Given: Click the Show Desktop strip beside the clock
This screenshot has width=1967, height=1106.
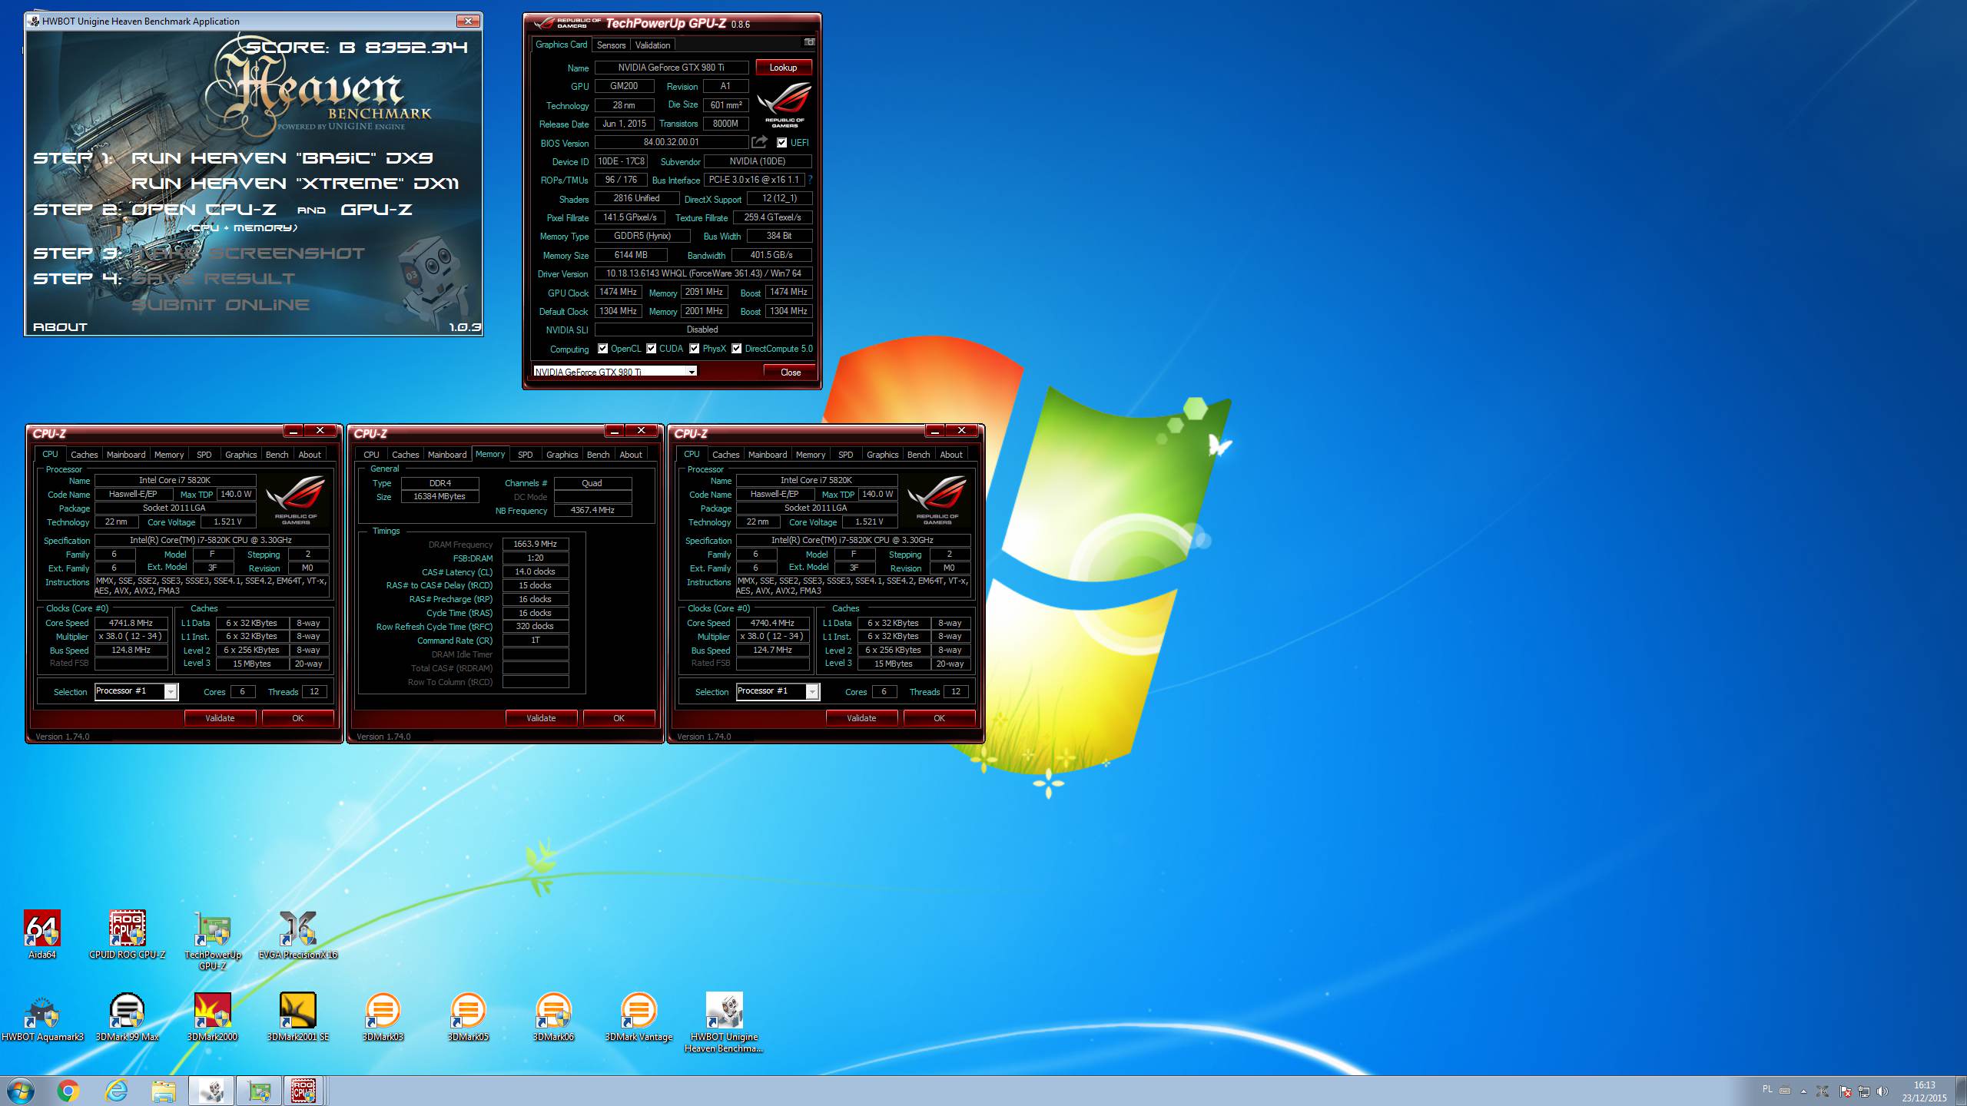Looking at the screenshot, I should [1961, 1091].
